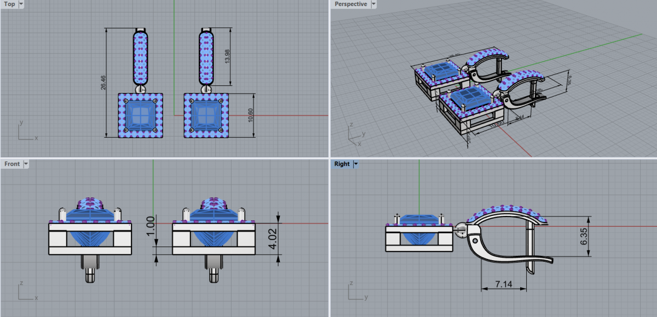Click the Perspective viewport title label
The image size is (657, 317).
tap(350, 4)
